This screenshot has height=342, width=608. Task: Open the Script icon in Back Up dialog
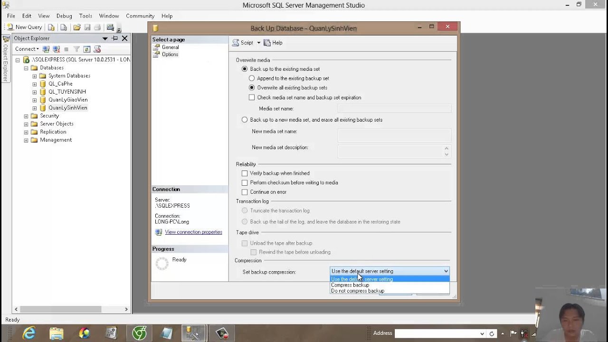[236, 43]
